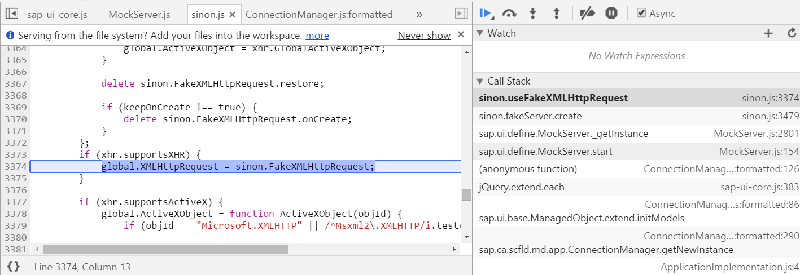This screenshot has width=800, height=275.
Task: Enable or disable Async checkbox
Action: (x=641, y=13)
